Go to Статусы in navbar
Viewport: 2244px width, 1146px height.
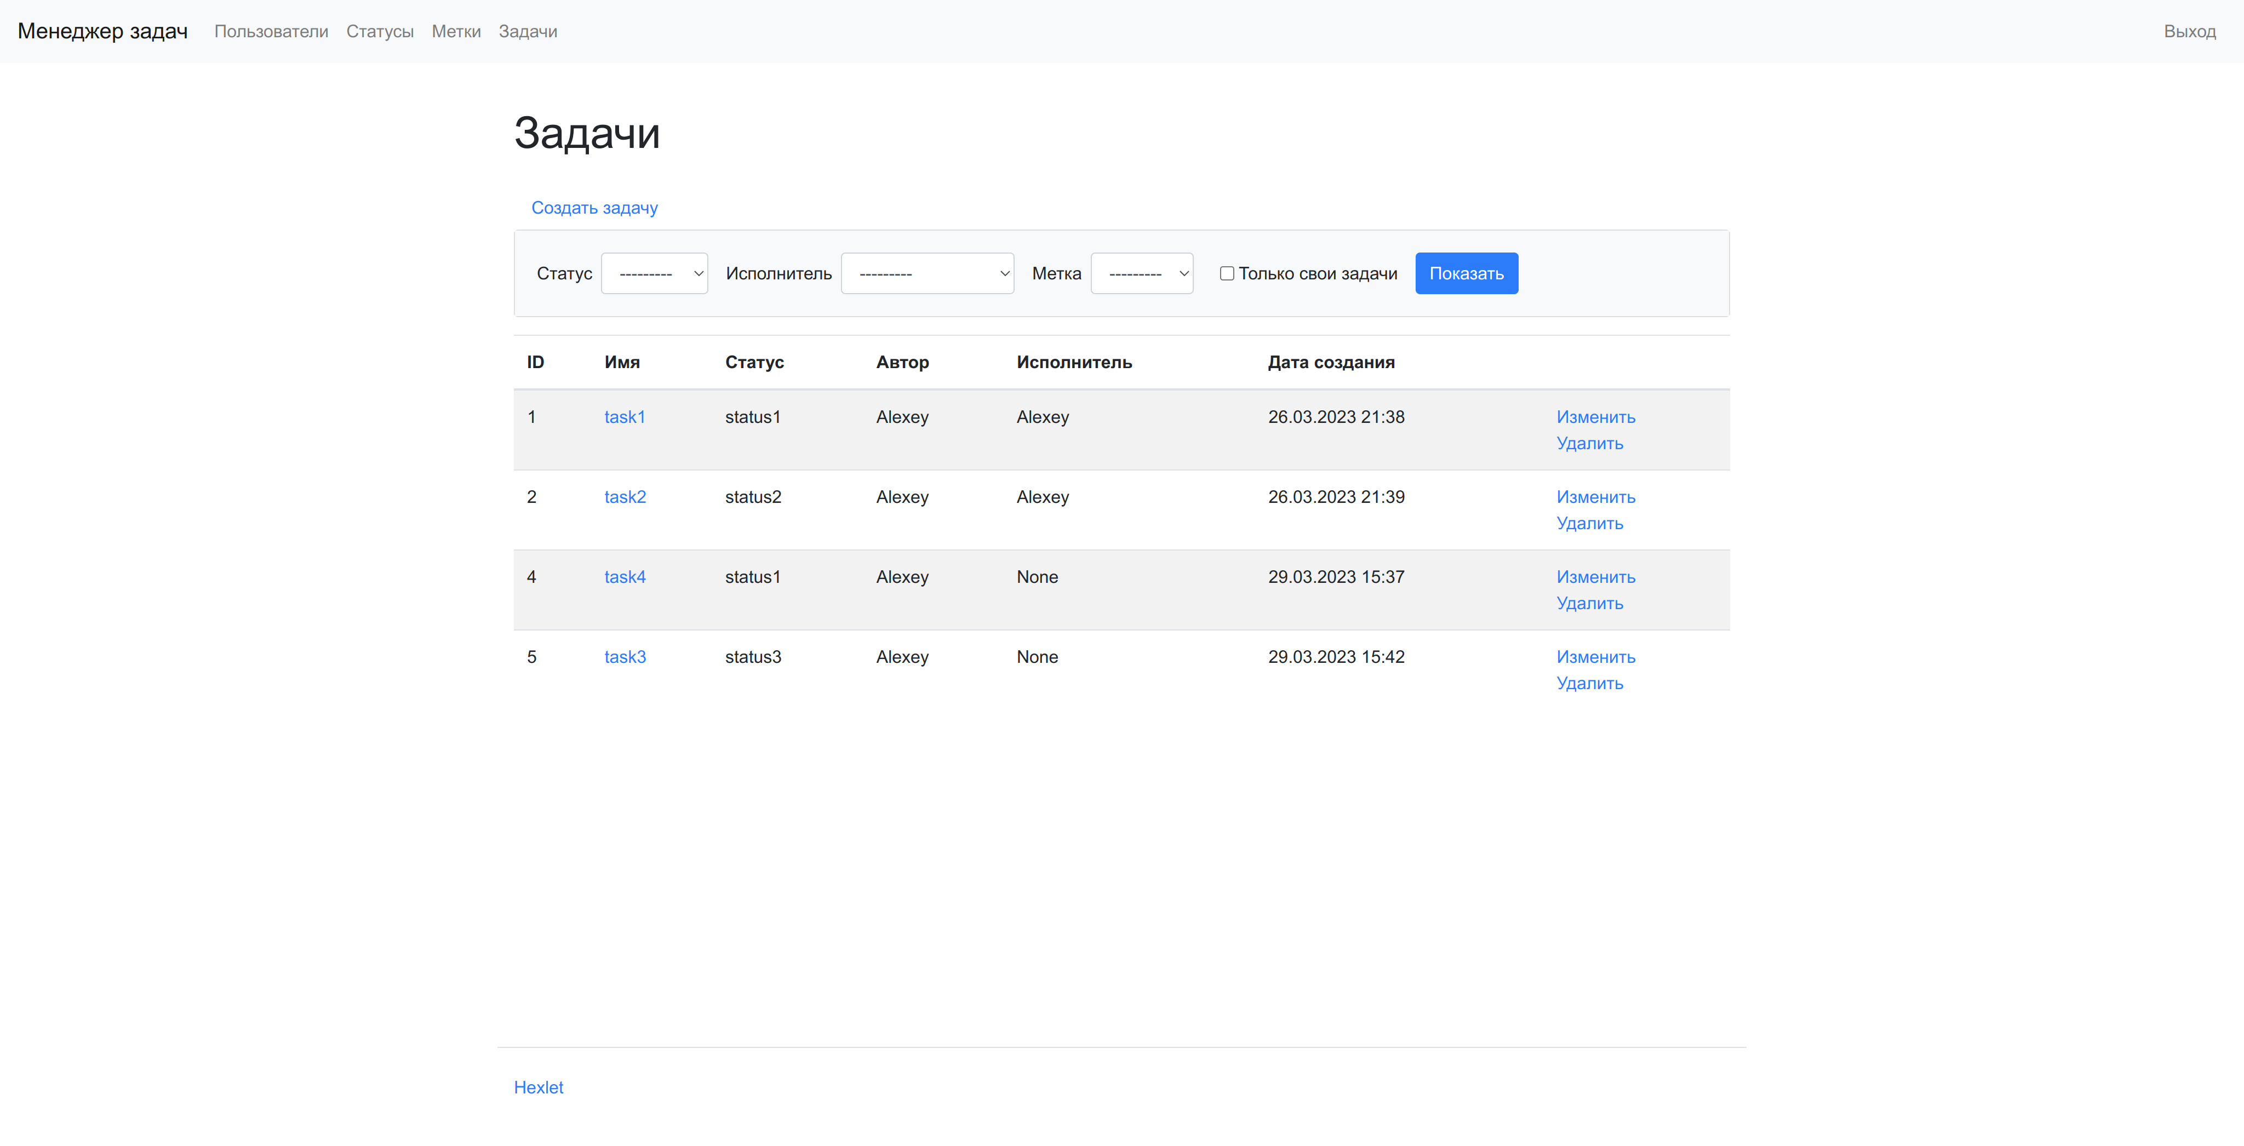click(x=380, y=31)
